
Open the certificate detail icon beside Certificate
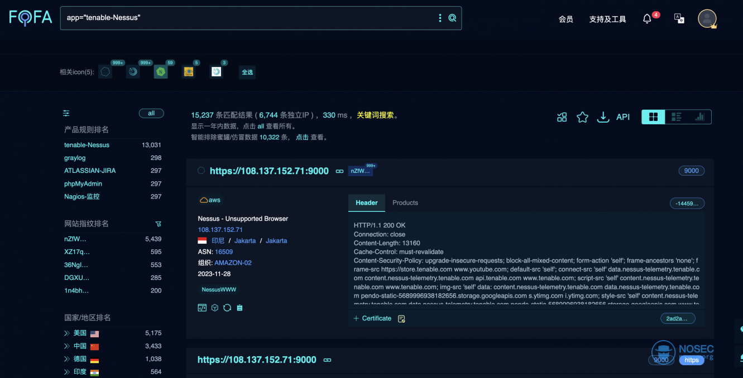[401, 319]
